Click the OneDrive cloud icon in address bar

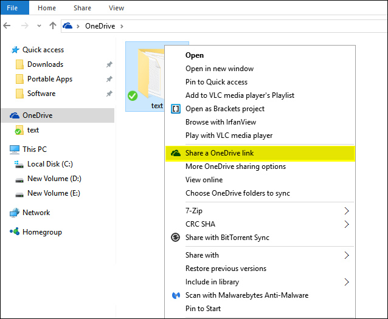(68, 26)
